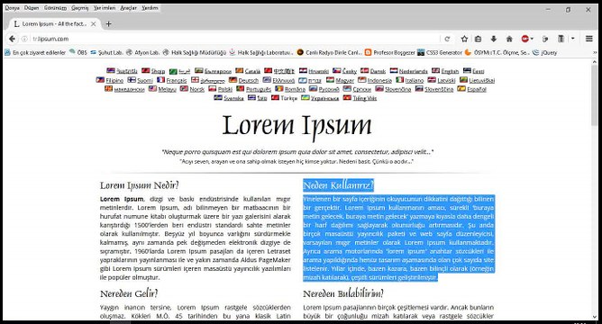602x324 pixels.
Task: Click the flag icon next to Magyar
Action: point(330,80)
